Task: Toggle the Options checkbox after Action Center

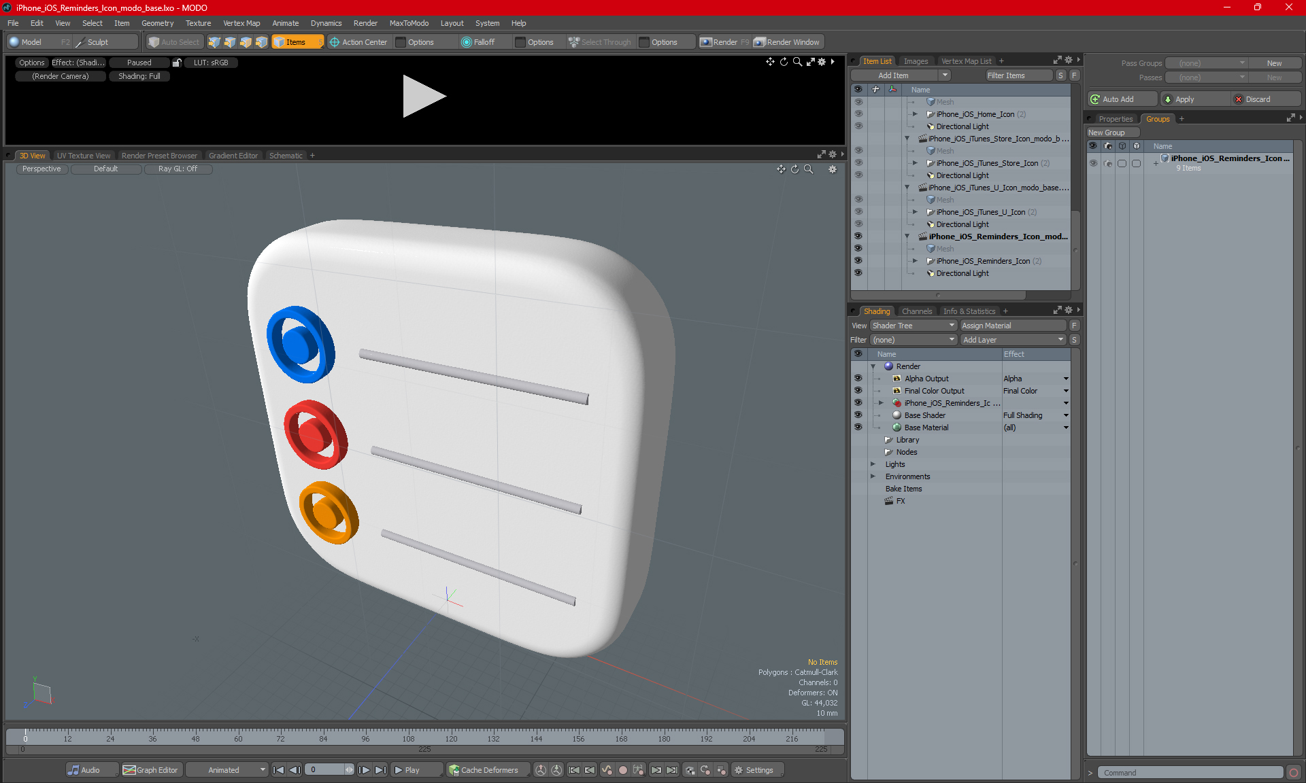Action: 401,42
